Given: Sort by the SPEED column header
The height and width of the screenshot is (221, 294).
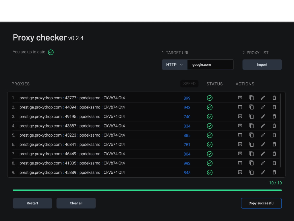Looking at the screenshot, I should tap(189, 84).
